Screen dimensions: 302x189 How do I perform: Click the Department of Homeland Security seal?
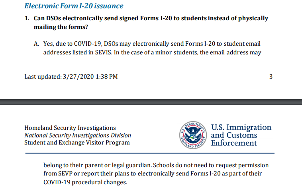(193, 135)
